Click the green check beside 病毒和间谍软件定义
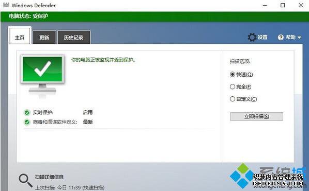This screenshot has width=309, height=191. tap(27, 122)
